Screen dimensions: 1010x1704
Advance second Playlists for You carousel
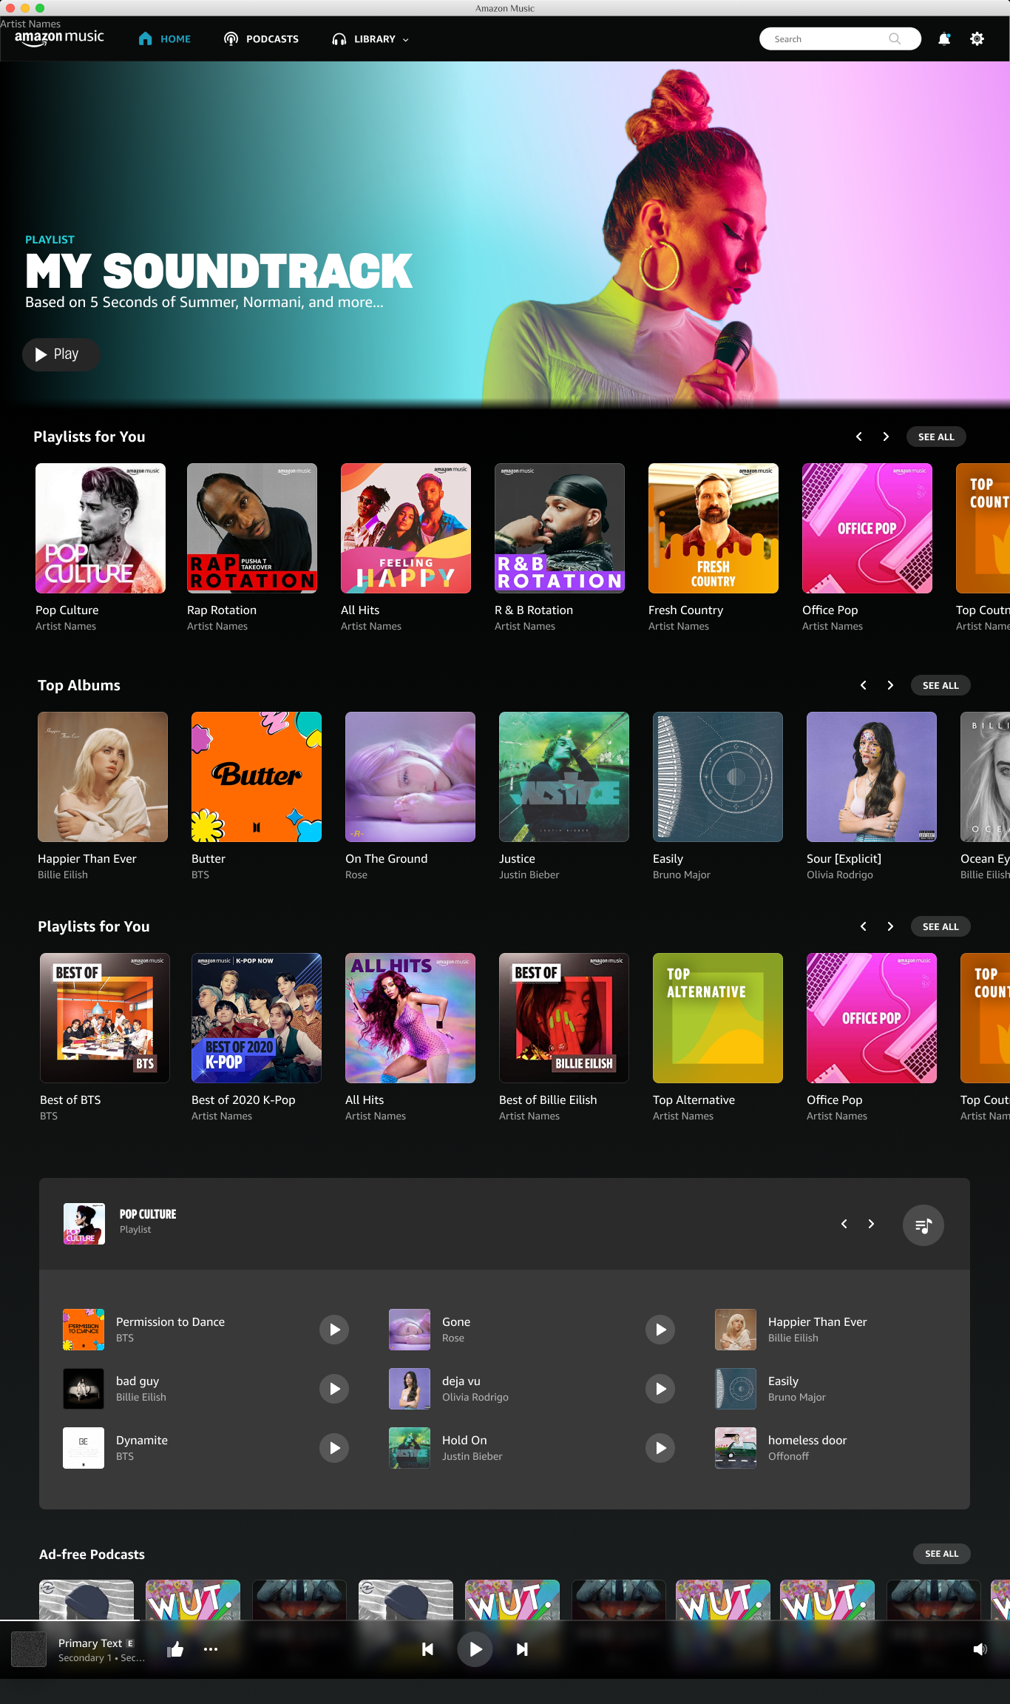pos(890,926)
